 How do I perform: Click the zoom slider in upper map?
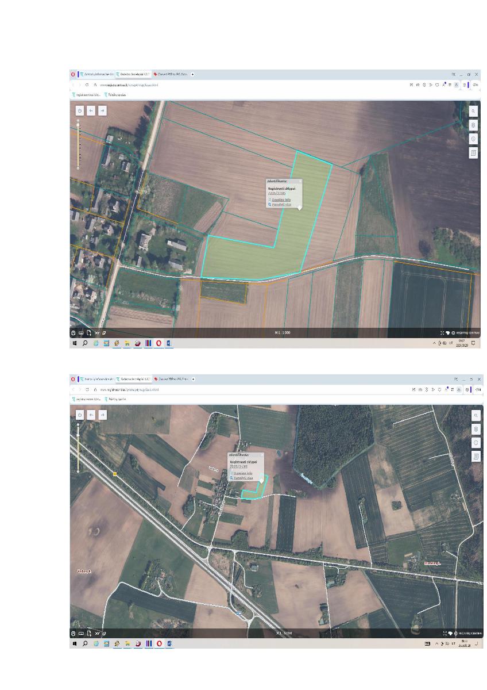tap(78, 145)
